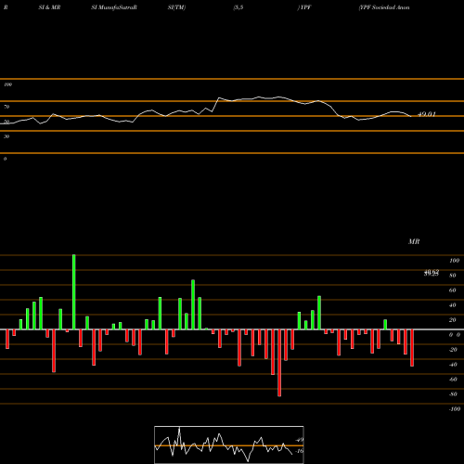Click the longest red MR bar
The height and width of the screenshot is (464, 464).
pos(279,363)
